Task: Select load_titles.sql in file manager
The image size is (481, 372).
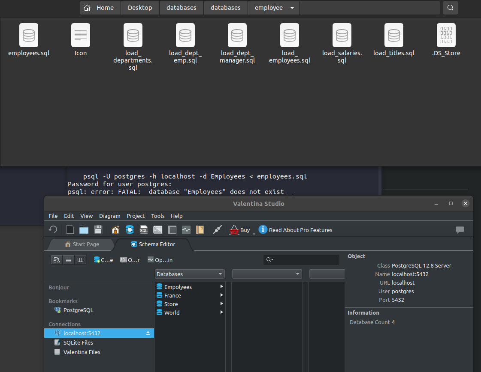Action: click(394, 40)
